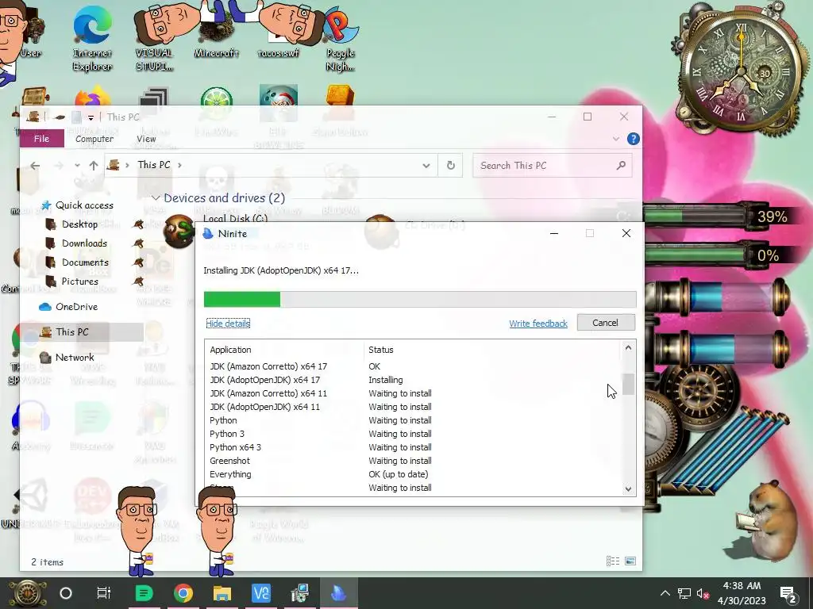Minimize the Ninite window
The image size is (813, 609).
[x=553, y=234]
